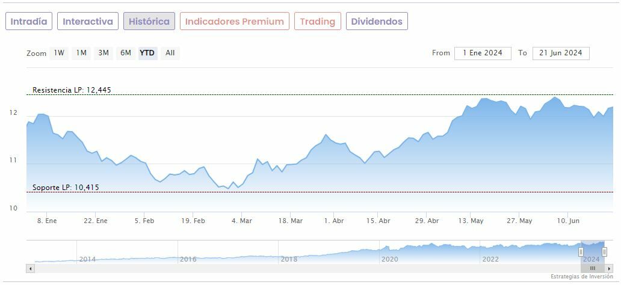
Task: Open Estrategias de Inversión credit link
Action: pos(581,277)
